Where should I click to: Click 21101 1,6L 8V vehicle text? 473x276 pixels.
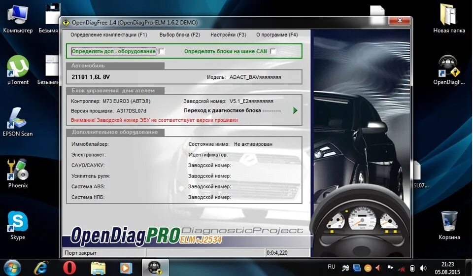(91, 77)
